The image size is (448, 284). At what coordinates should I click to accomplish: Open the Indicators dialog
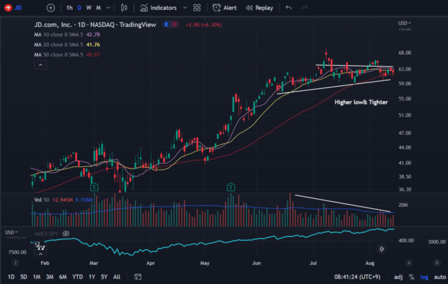tap(159, 8)
